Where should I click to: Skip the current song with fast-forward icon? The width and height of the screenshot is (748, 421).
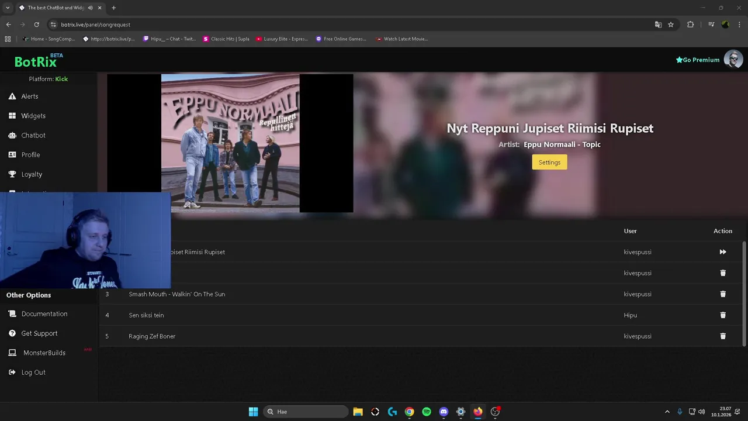(x=723, y=252)
